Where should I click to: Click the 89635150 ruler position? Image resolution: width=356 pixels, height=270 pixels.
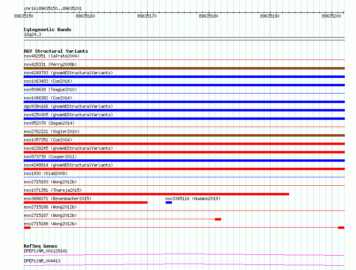[24, 16]
